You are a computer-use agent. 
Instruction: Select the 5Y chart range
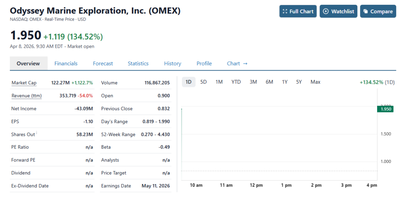[299, 82]
